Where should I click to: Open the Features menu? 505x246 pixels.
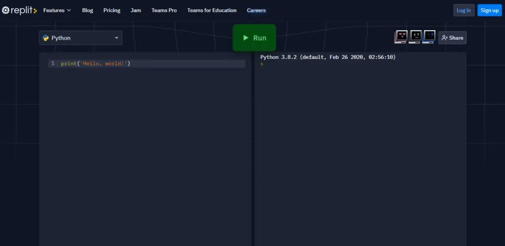click(x=57, y=10)
